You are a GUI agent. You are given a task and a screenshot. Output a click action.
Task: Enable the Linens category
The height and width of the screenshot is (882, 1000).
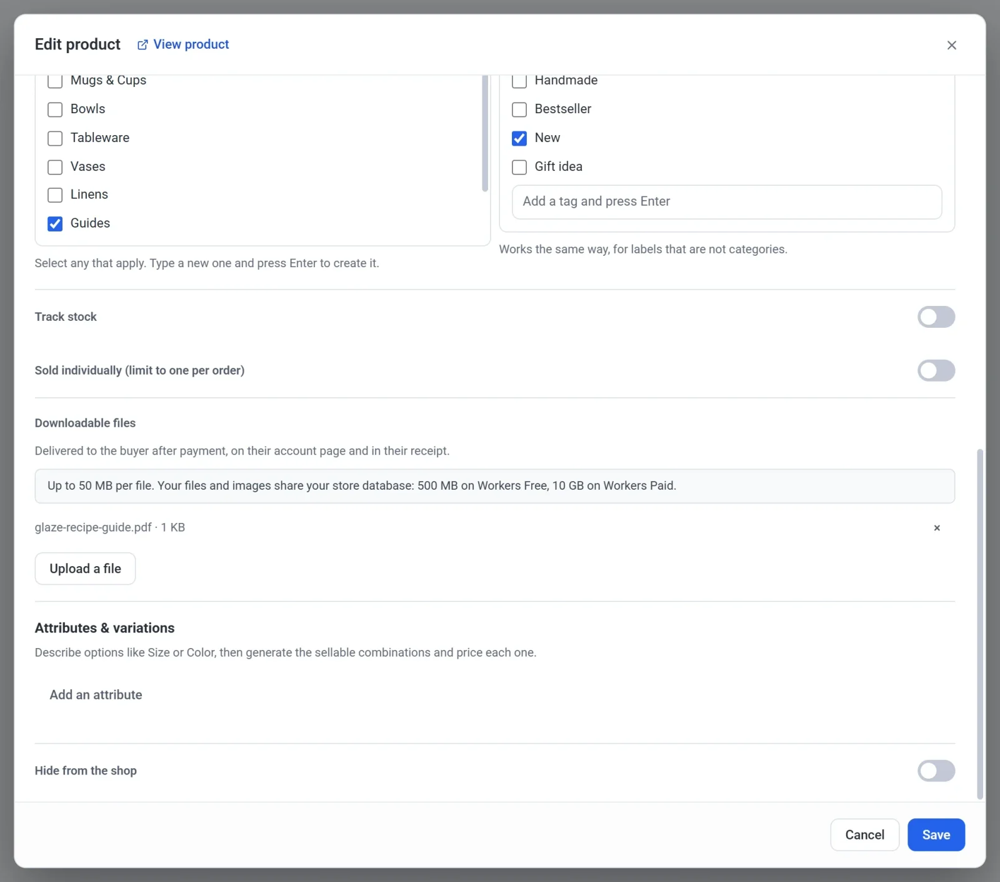(x=55, y=195)
